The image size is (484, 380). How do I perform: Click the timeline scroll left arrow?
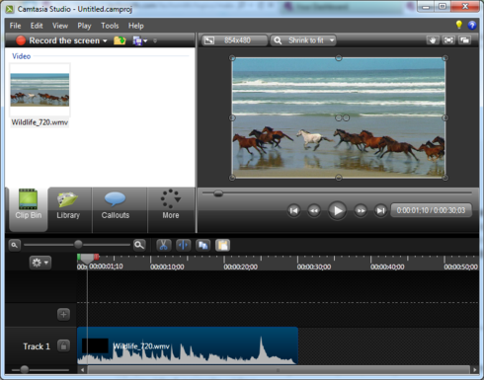click(x=82, y=370)
